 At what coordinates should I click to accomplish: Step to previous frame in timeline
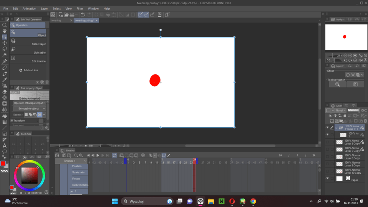(93, 155)
